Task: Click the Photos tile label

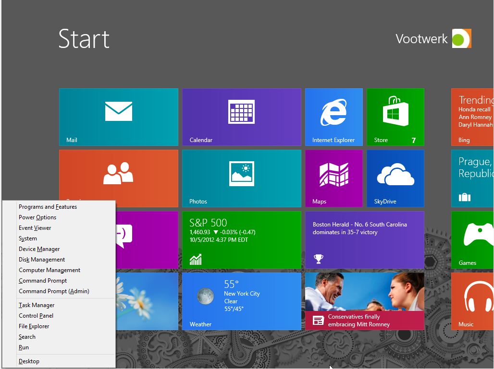Action: pos(198,202)
